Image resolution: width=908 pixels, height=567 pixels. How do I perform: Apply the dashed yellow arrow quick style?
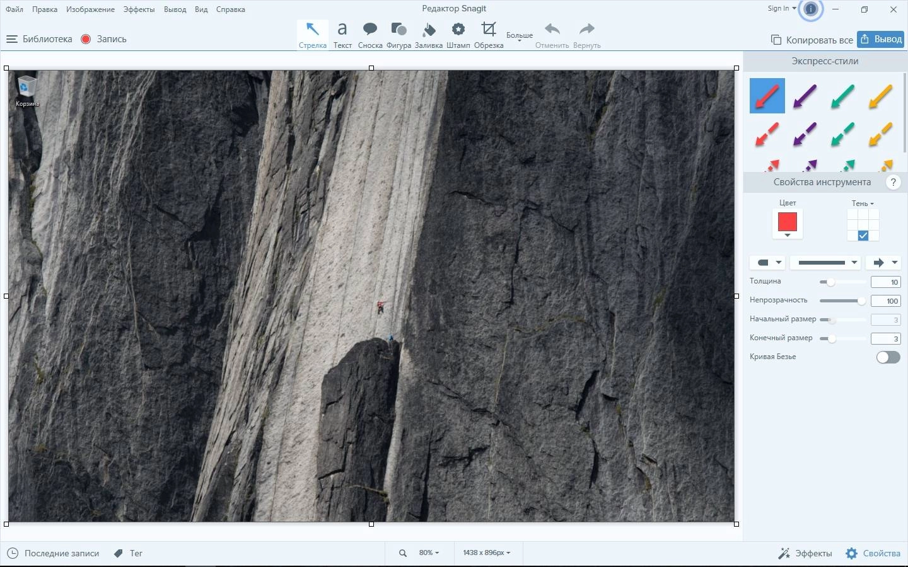pos(880,134)
